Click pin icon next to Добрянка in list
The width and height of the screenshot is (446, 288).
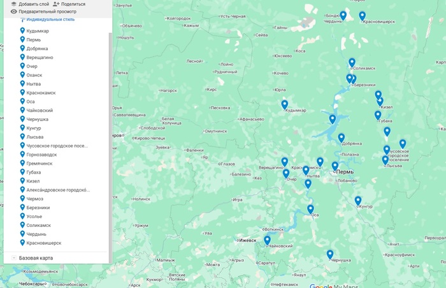point(22,48)
